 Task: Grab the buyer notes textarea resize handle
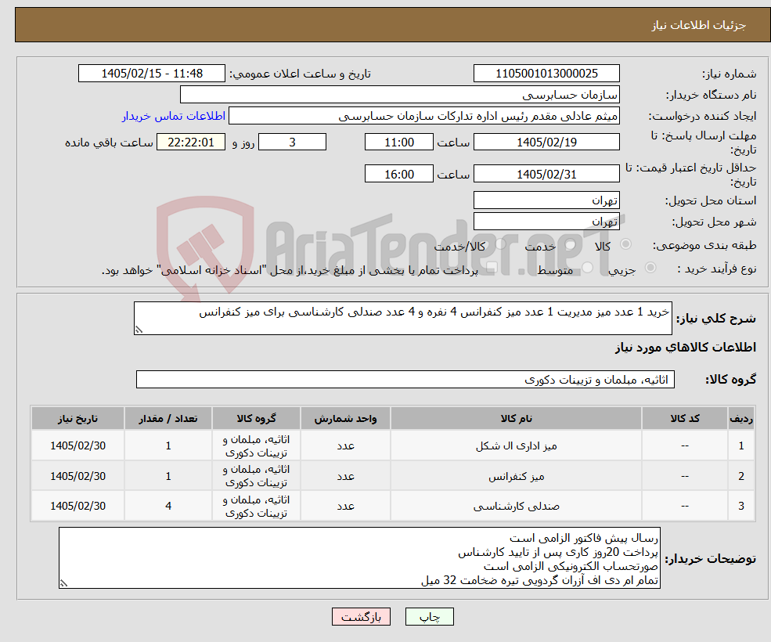pos(63,583)
